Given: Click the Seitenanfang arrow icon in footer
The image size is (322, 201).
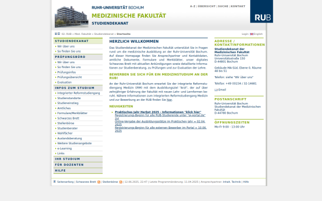Looking at the screenshot, I should point(54,182).
